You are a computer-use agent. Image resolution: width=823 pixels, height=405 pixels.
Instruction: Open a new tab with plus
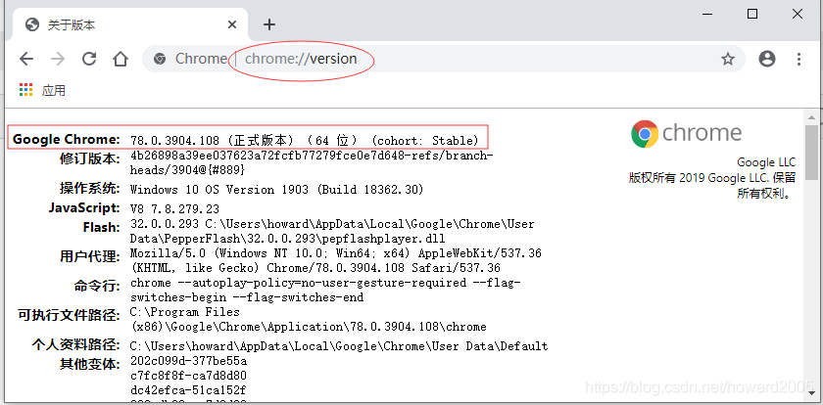click(x=269, y=24)
